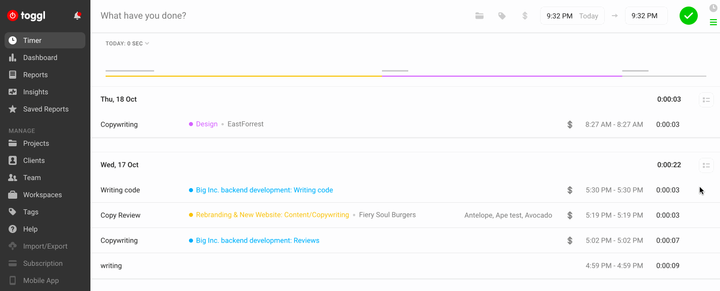The width and height of the screenshot is (720, 291).
Task: Click the Team people icon
Action: point(13,178)
